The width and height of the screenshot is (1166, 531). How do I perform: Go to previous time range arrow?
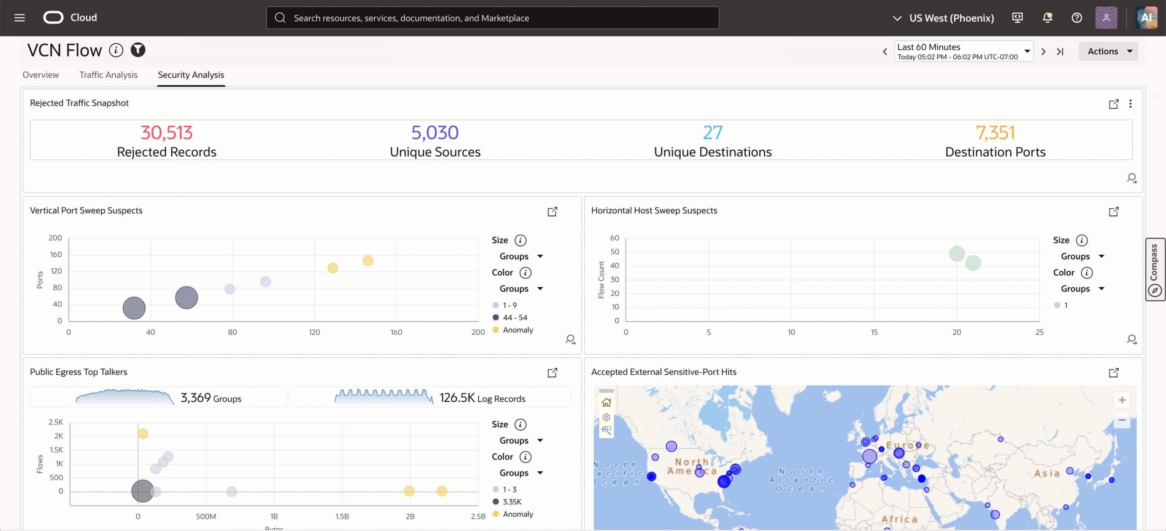pyautogui.click(x=885, y=51)
